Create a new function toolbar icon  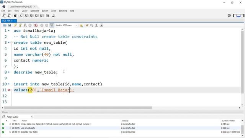(x=42, y=15)
